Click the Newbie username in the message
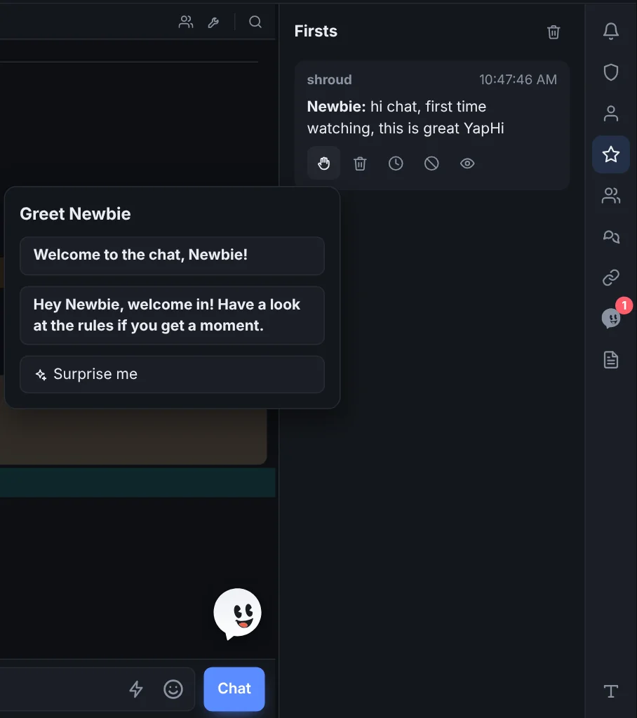 coord(336,107)
